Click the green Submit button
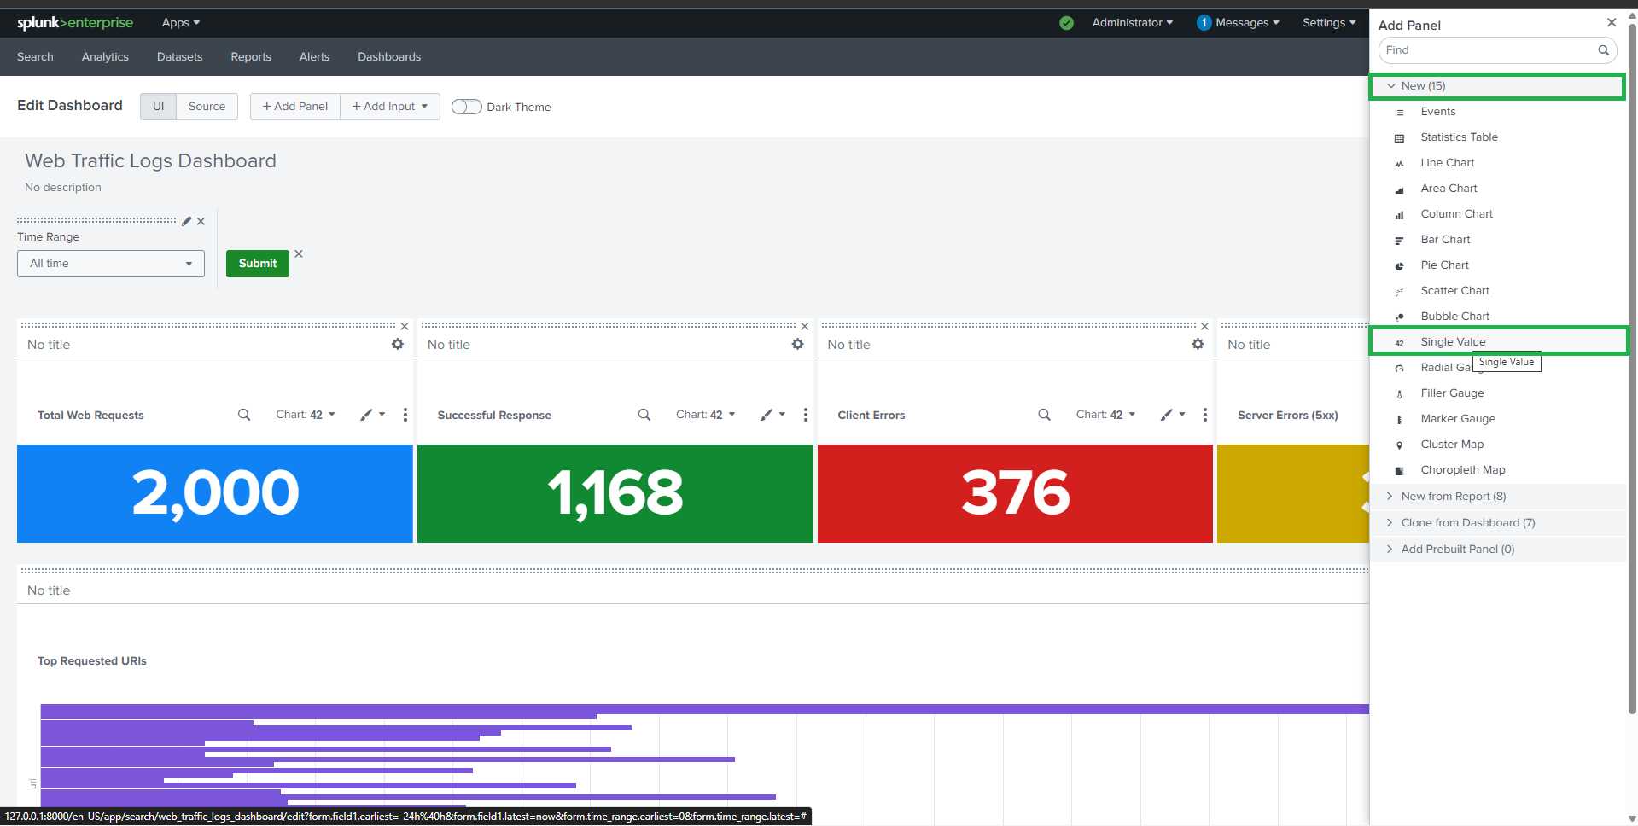1638x826 pixels. tap(257, 264)
